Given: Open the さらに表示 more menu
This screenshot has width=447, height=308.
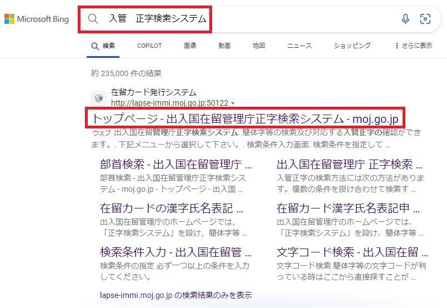Looking at the screenshot, I should [413, 46].
